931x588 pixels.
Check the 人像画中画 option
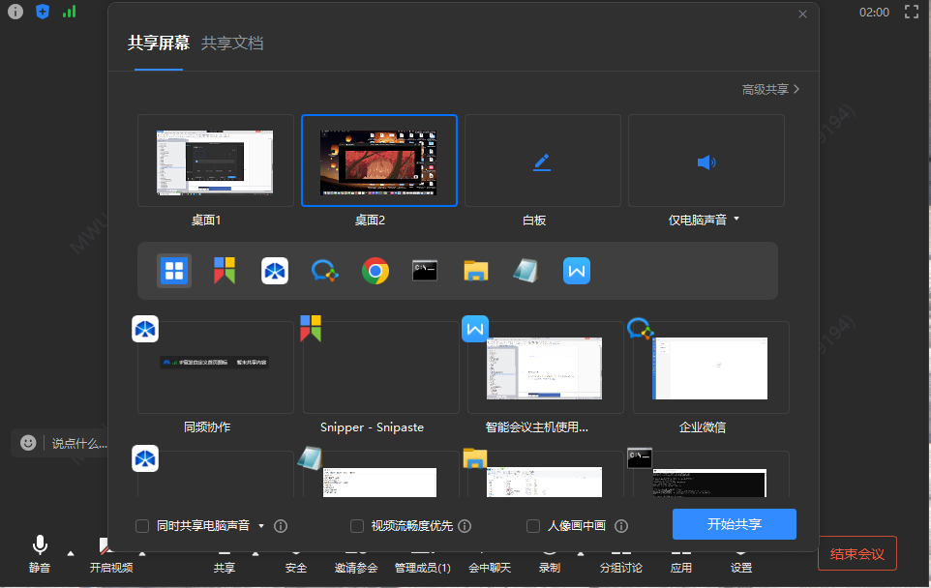coord(533,526)
